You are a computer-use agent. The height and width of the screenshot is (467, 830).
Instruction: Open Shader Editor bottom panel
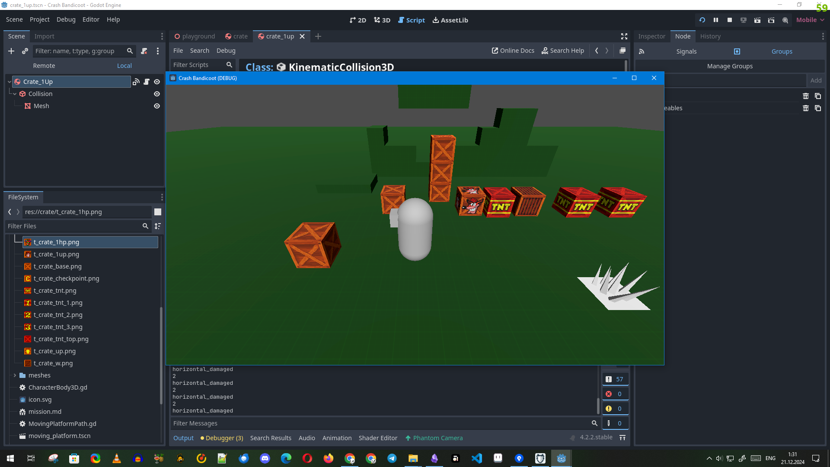[378, 438]
